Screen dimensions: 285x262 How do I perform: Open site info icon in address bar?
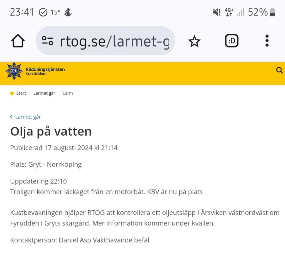(48, 41)
